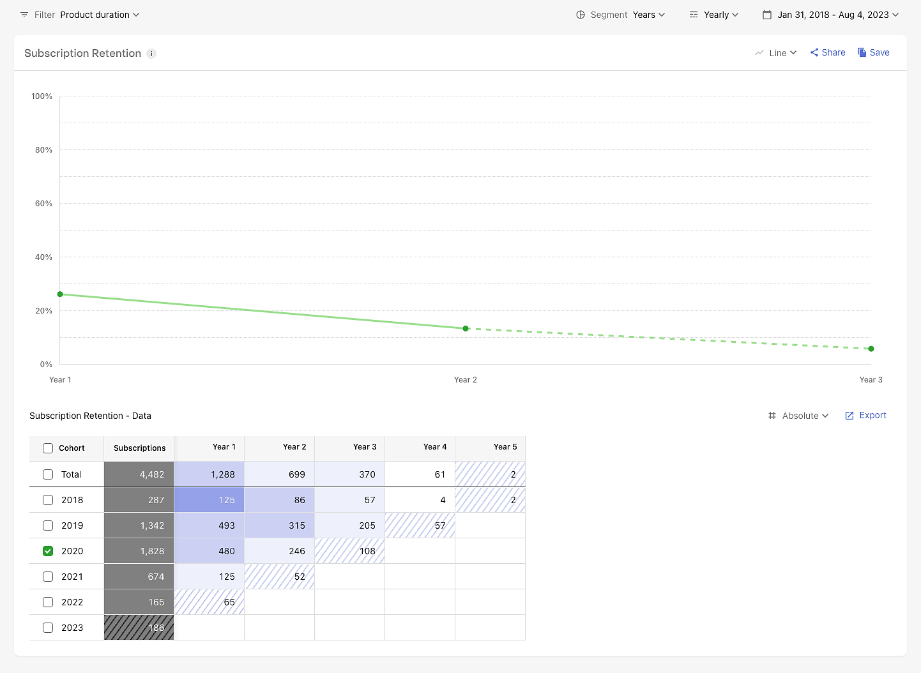Click the filter lines icon

(x=24, y=15)
